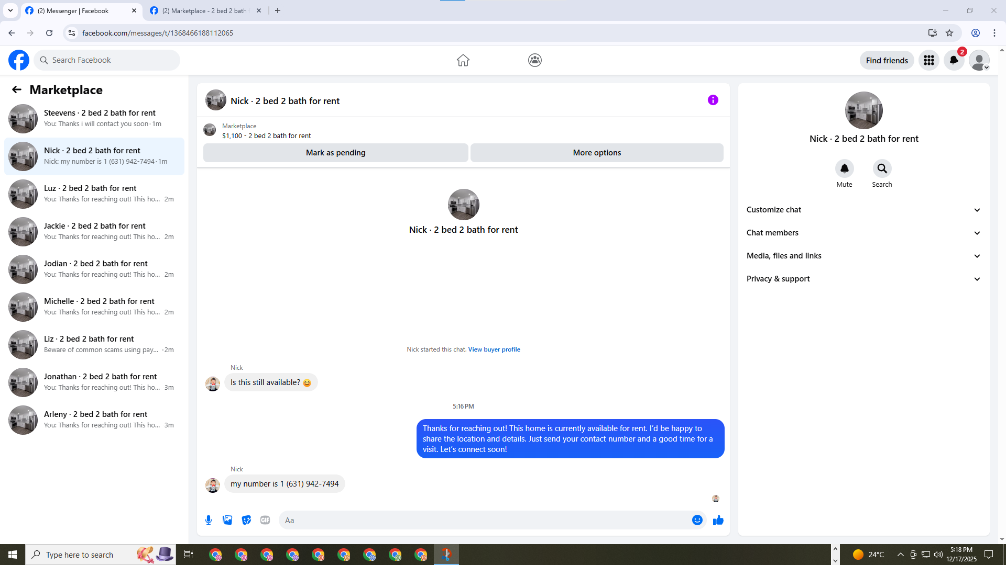
Task: Mute this conversation with the bell
Action: click(x=844, y=168)
